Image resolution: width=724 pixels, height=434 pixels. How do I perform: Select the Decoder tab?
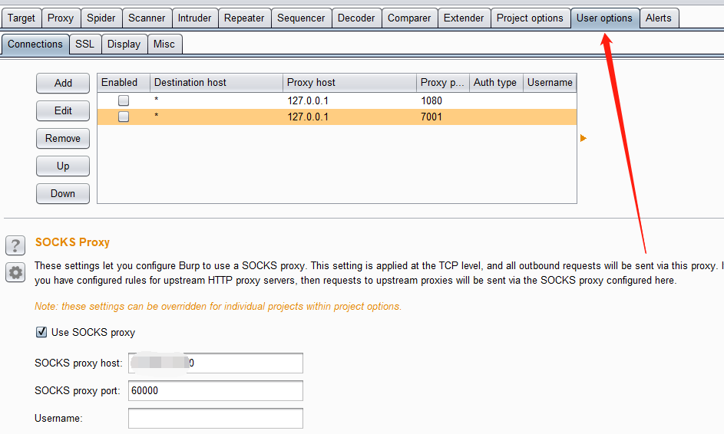tap(356, 18)
